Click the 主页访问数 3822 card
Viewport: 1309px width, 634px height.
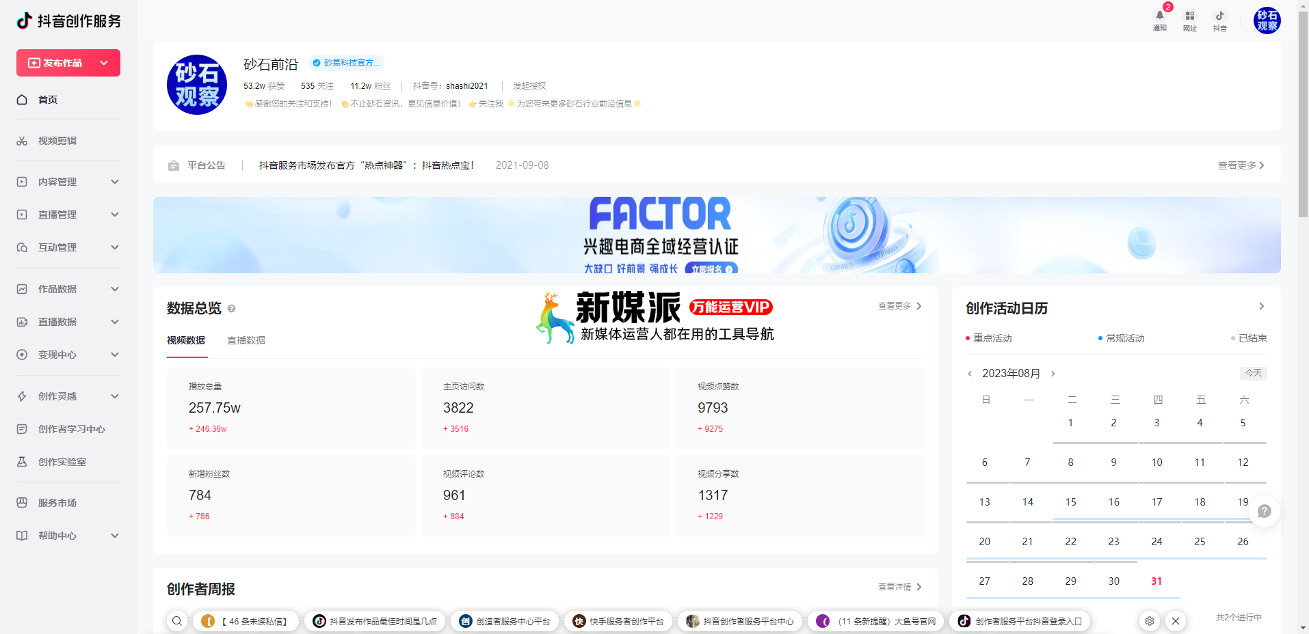pos(546,409)
